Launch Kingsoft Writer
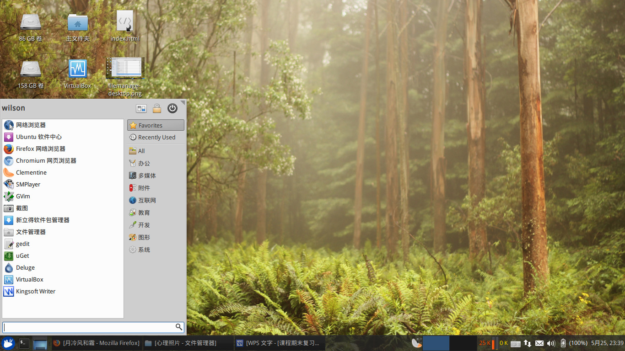This screenshot has width=625, height=351. [63, 291]
